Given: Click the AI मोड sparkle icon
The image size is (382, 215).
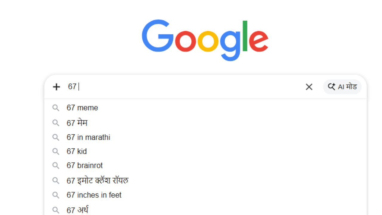Looking at the screenshot, I should 332,87.
